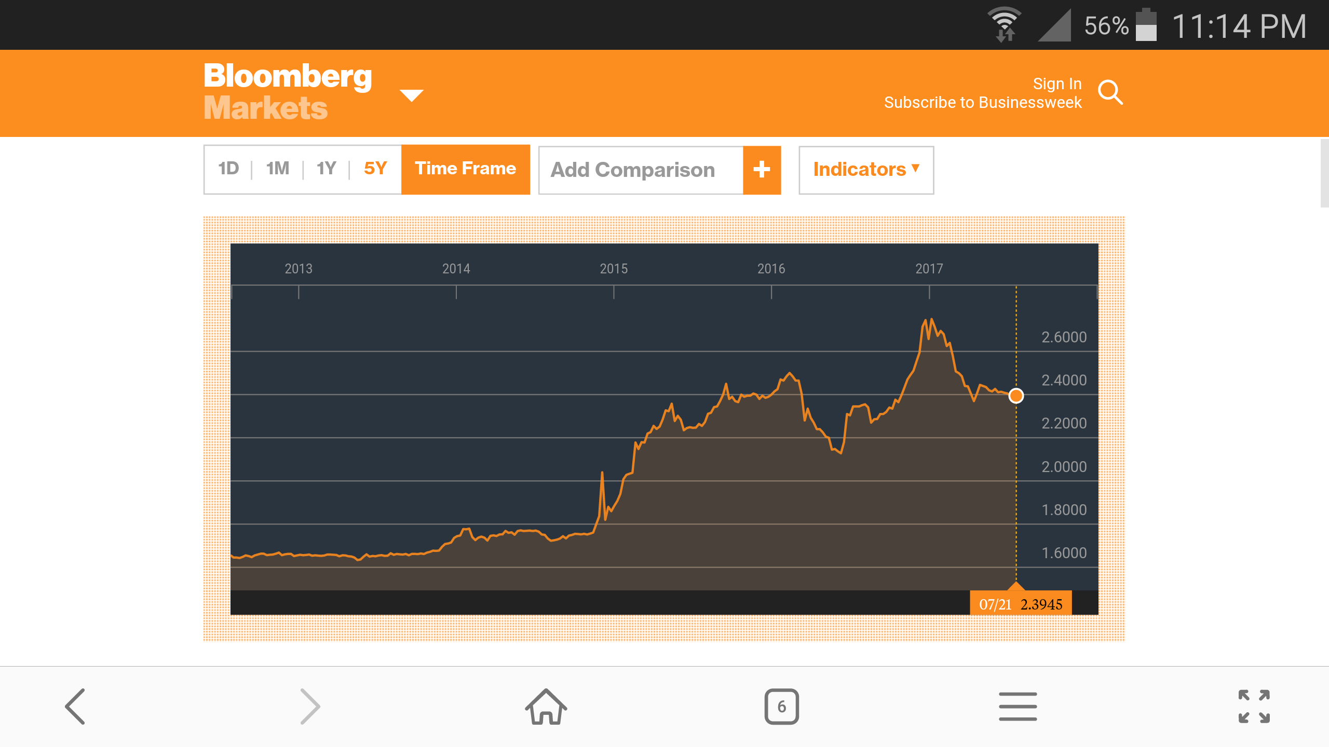This screenshot has height=747, width=1329.
Task: Expand the Indicators dropdown
Action: click(x=866, y=170)
